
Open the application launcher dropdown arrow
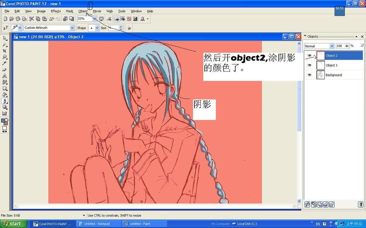click(148, 19)
